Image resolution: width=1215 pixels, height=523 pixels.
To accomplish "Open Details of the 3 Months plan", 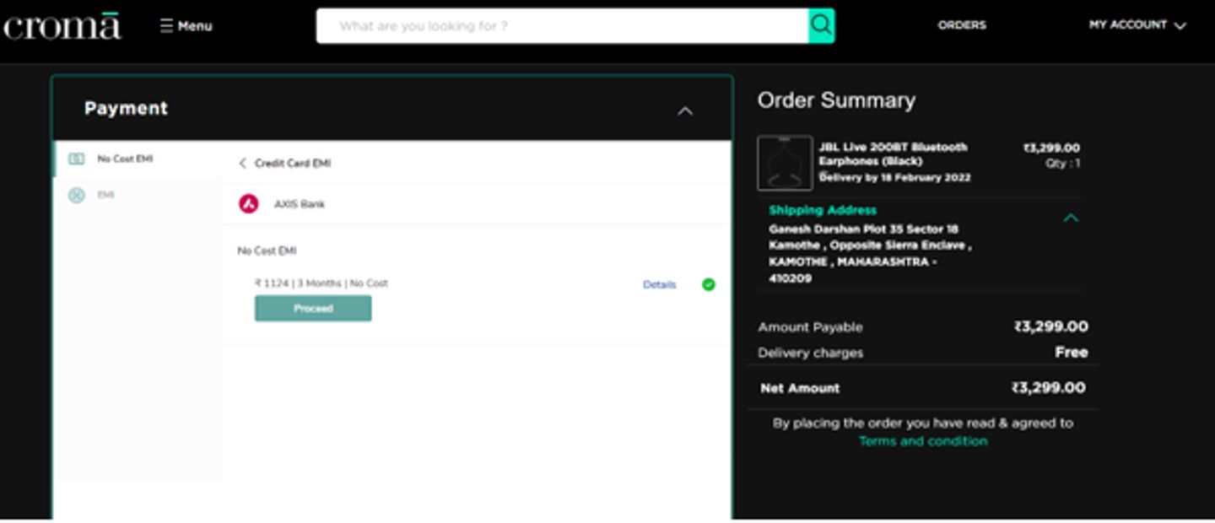I will point(659,285).
